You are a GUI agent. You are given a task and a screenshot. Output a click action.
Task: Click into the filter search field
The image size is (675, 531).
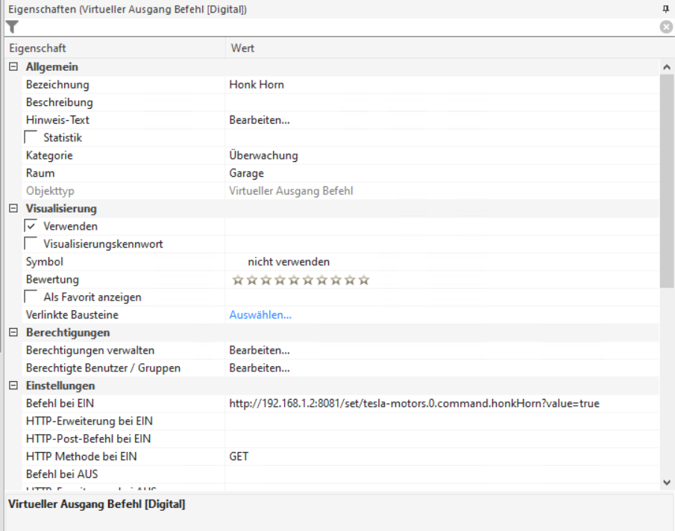(x=339, y=27)
